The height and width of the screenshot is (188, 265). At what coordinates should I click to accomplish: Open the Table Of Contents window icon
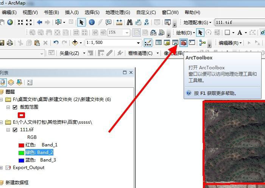(x=158, y=43)
